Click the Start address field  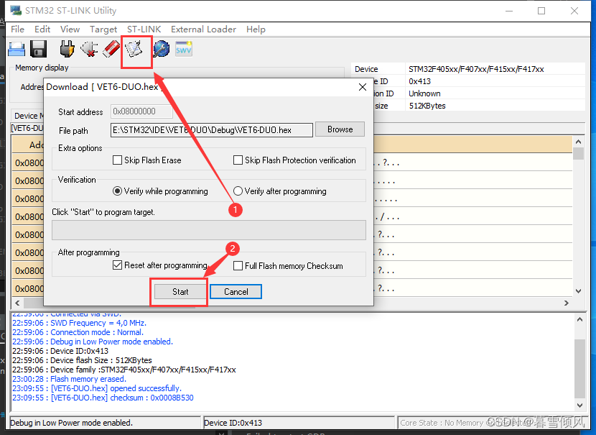(x=141, y=111)
